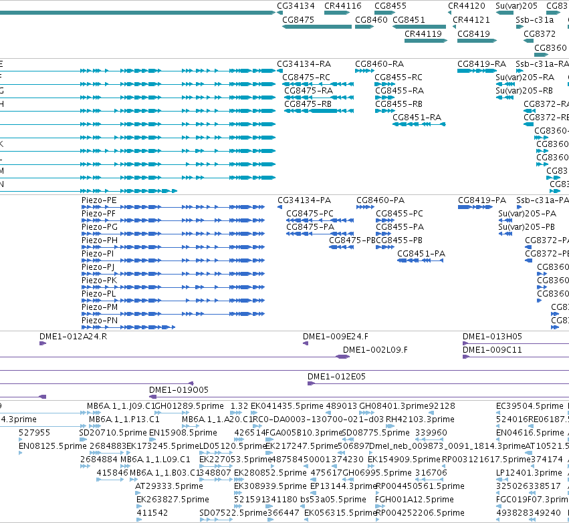Select the CG8419 gene label in the gene track

[473, 34]
